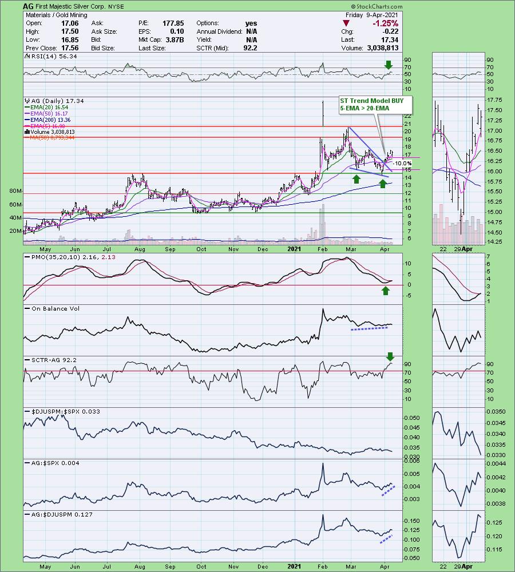Click the SCTR (Mid) value 92.2 in the header

coord(251,48)
